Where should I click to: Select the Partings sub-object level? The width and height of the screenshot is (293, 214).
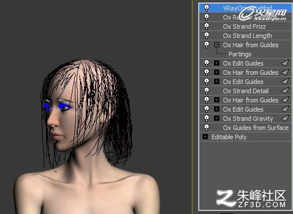[240, 54]
